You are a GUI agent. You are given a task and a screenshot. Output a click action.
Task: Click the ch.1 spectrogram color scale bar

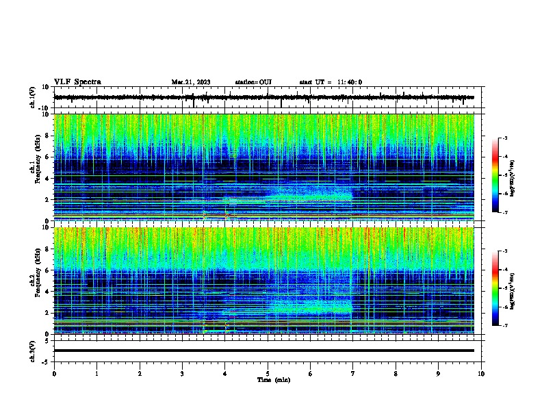pos(495,175)
